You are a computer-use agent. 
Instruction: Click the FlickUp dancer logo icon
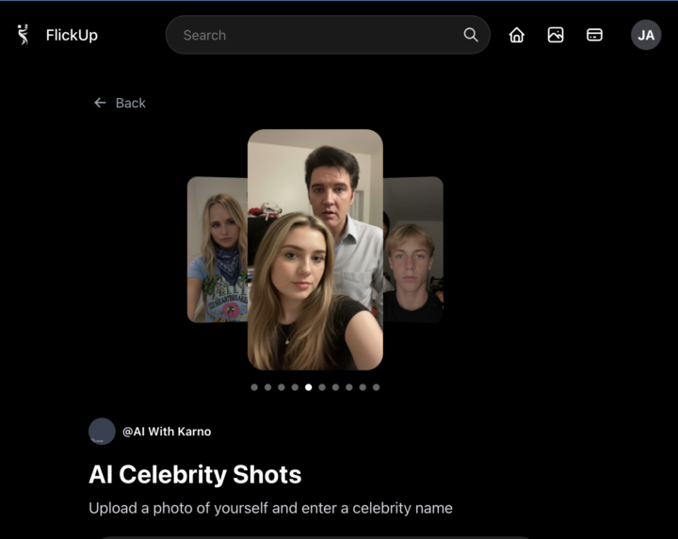(x=24, y=35)
